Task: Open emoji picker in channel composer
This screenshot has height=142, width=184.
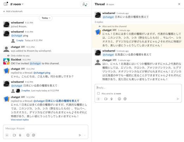Action: pos(28,135)
